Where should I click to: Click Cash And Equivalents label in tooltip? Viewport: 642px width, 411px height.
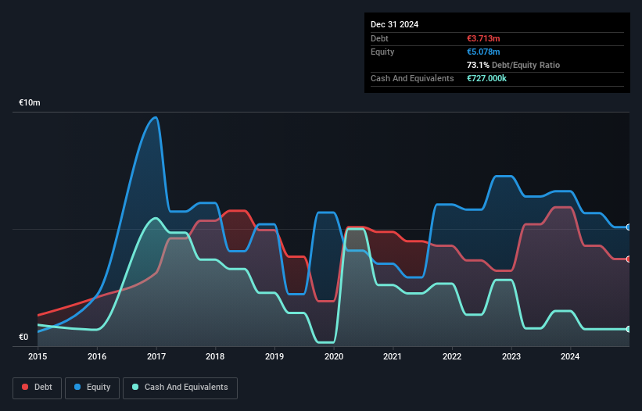coord(412,78)
